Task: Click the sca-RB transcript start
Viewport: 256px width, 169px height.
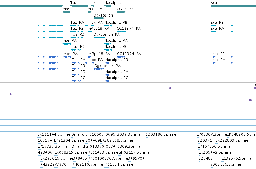Action: [x=213, y=26]
